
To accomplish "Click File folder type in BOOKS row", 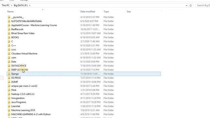I will (x=109, y=37).
